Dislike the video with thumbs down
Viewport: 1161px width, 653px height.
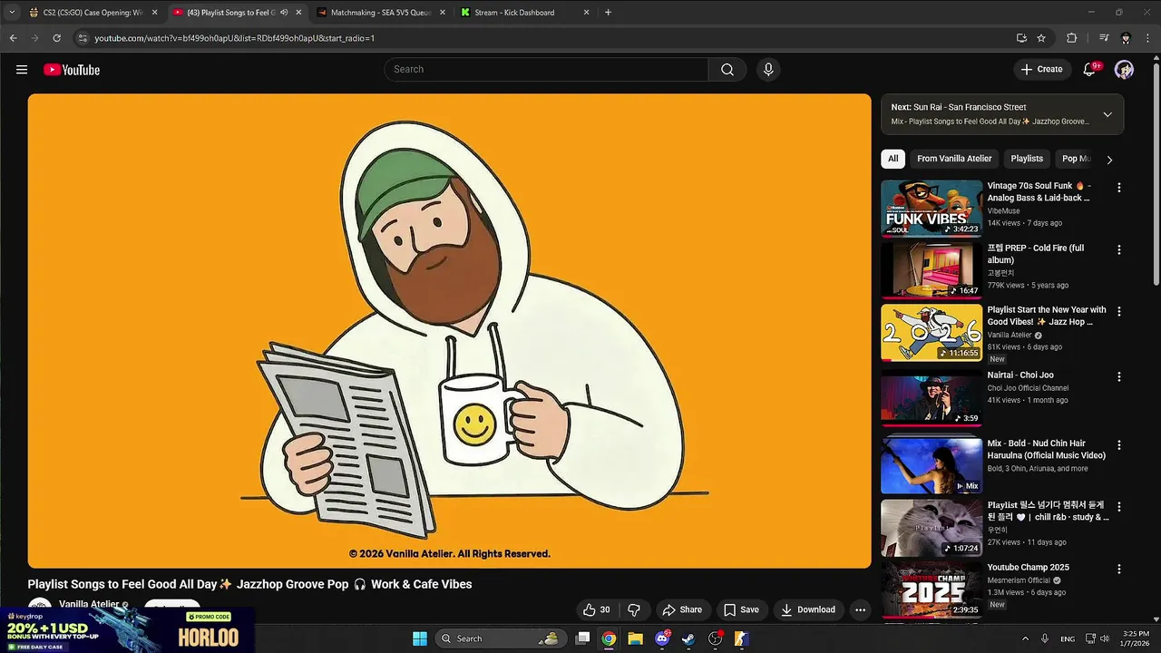pos(634,609)
